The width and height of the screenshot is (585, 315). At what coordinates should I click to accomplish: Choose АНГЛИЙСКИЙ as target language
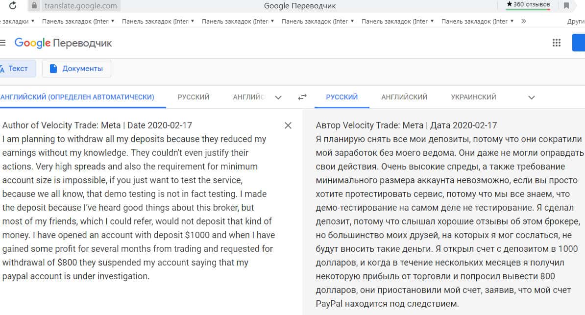[404, 97]
